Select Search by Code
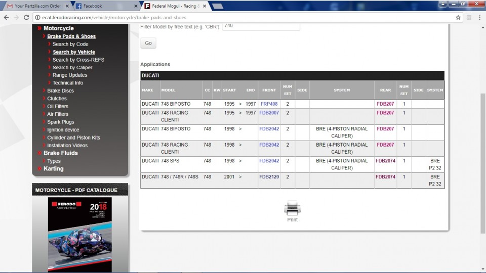The width and height of the screenshot is (486, 273). [x=70, y=44]
